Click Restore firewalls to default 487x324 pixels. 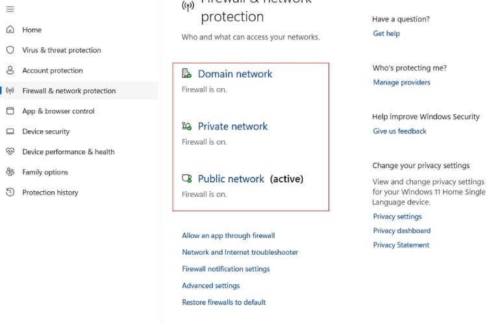(x=224, y=302)
